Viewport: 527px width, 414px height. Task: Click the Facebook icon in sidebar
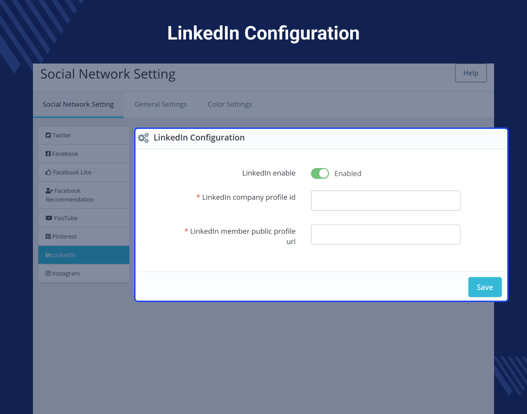(48, 153)
